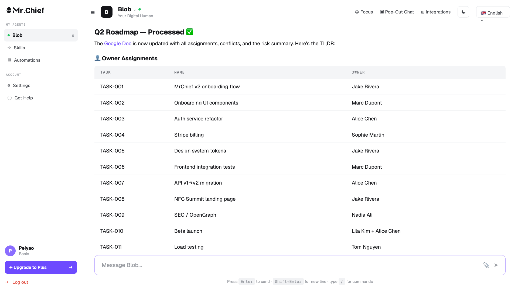Toggle dark mode moon button
518x291 pixels.
tap(464, 12)
